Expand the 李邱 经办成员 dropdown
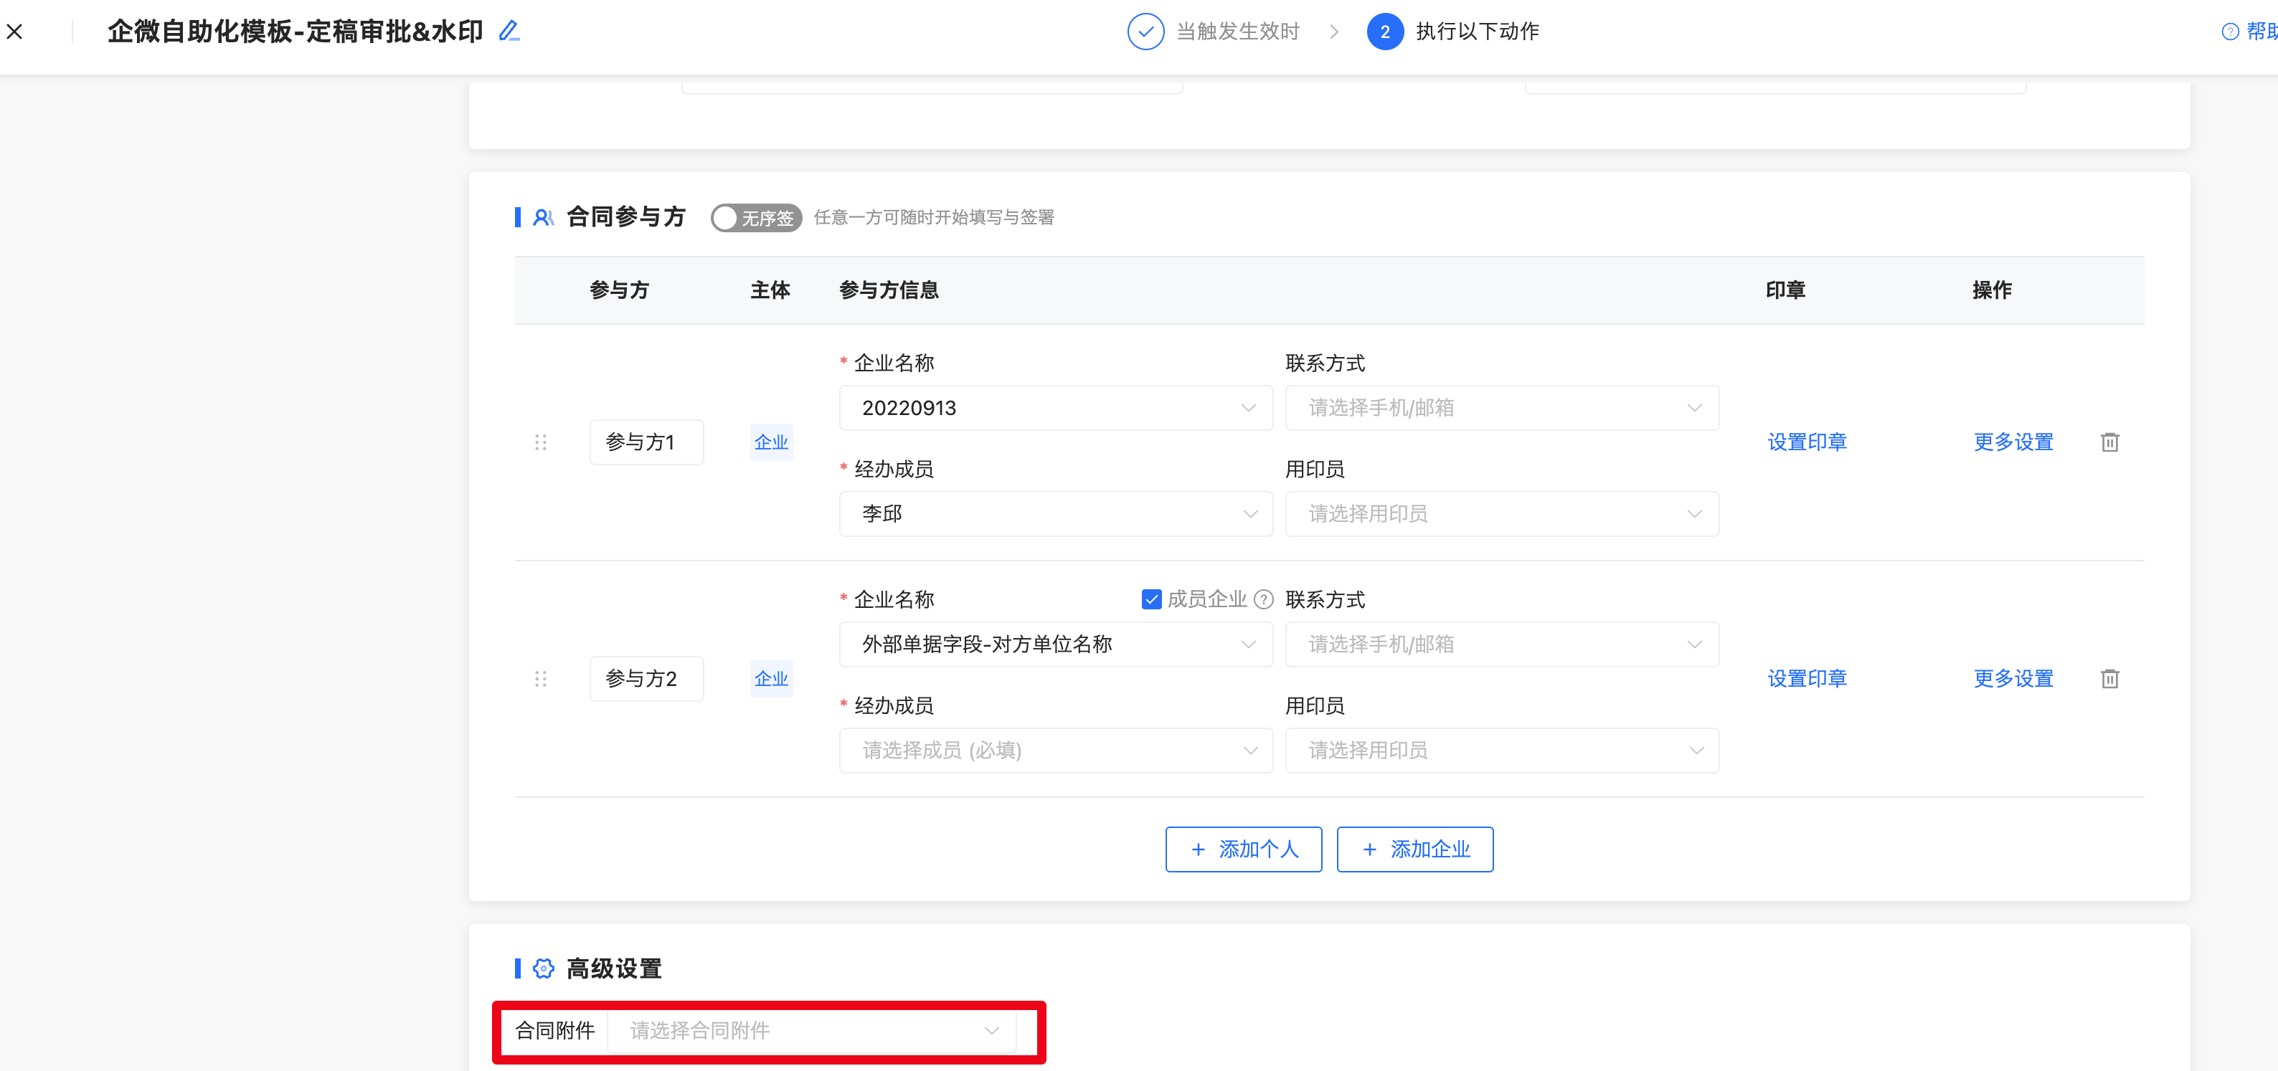Screen dimensions: 2278x1071 1055,514
